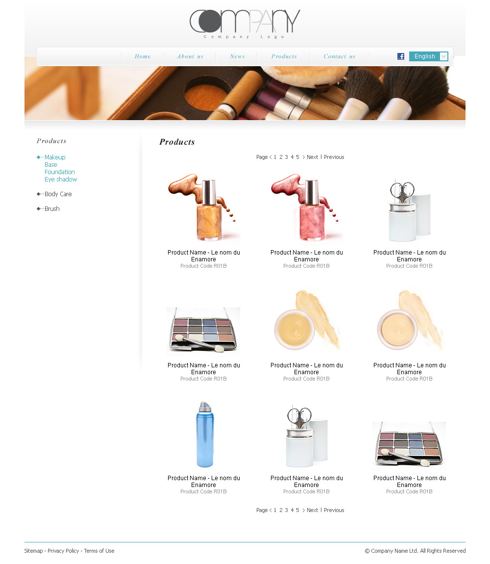Click the diamond bullet beside Body Care

tap(39, 194)
